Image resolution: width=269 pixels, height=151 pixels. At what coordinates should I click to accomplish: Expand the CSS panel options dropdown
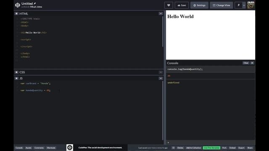[161, 72]
